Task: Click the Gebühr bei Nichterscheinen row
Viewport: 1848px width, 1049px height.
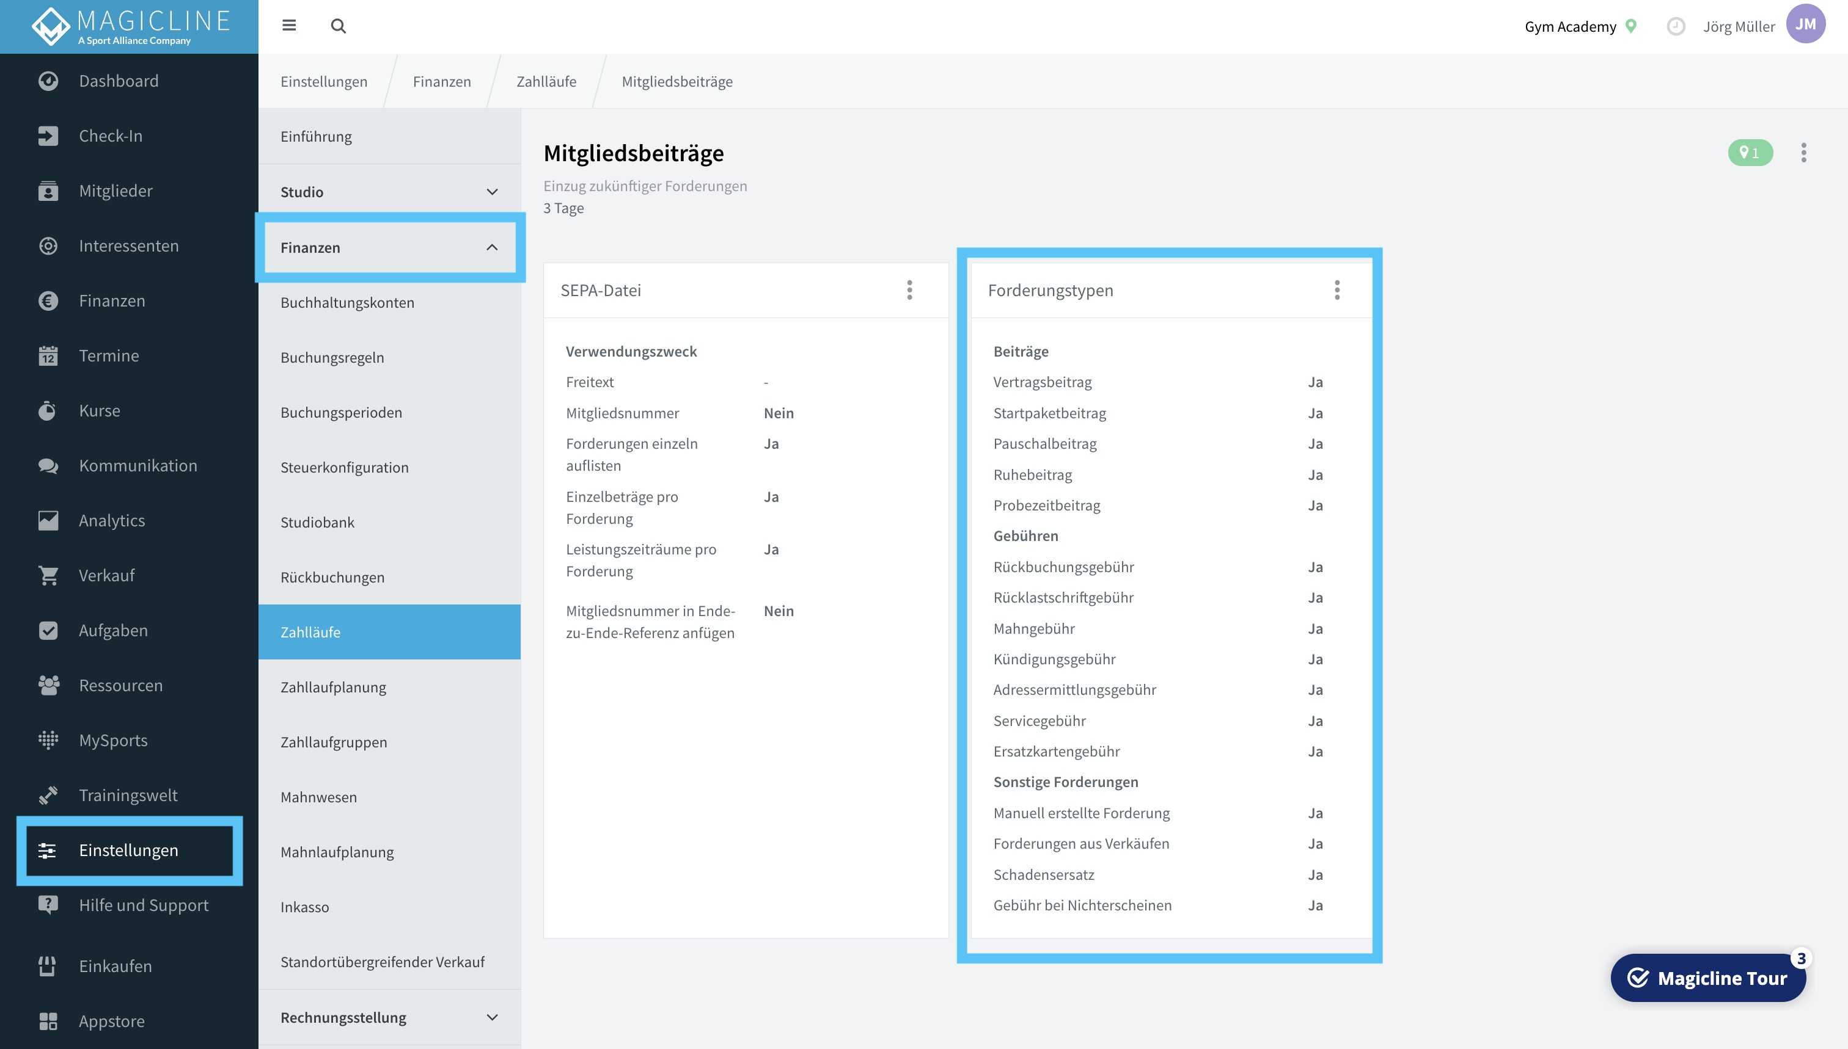Action: coord(1158,906)
